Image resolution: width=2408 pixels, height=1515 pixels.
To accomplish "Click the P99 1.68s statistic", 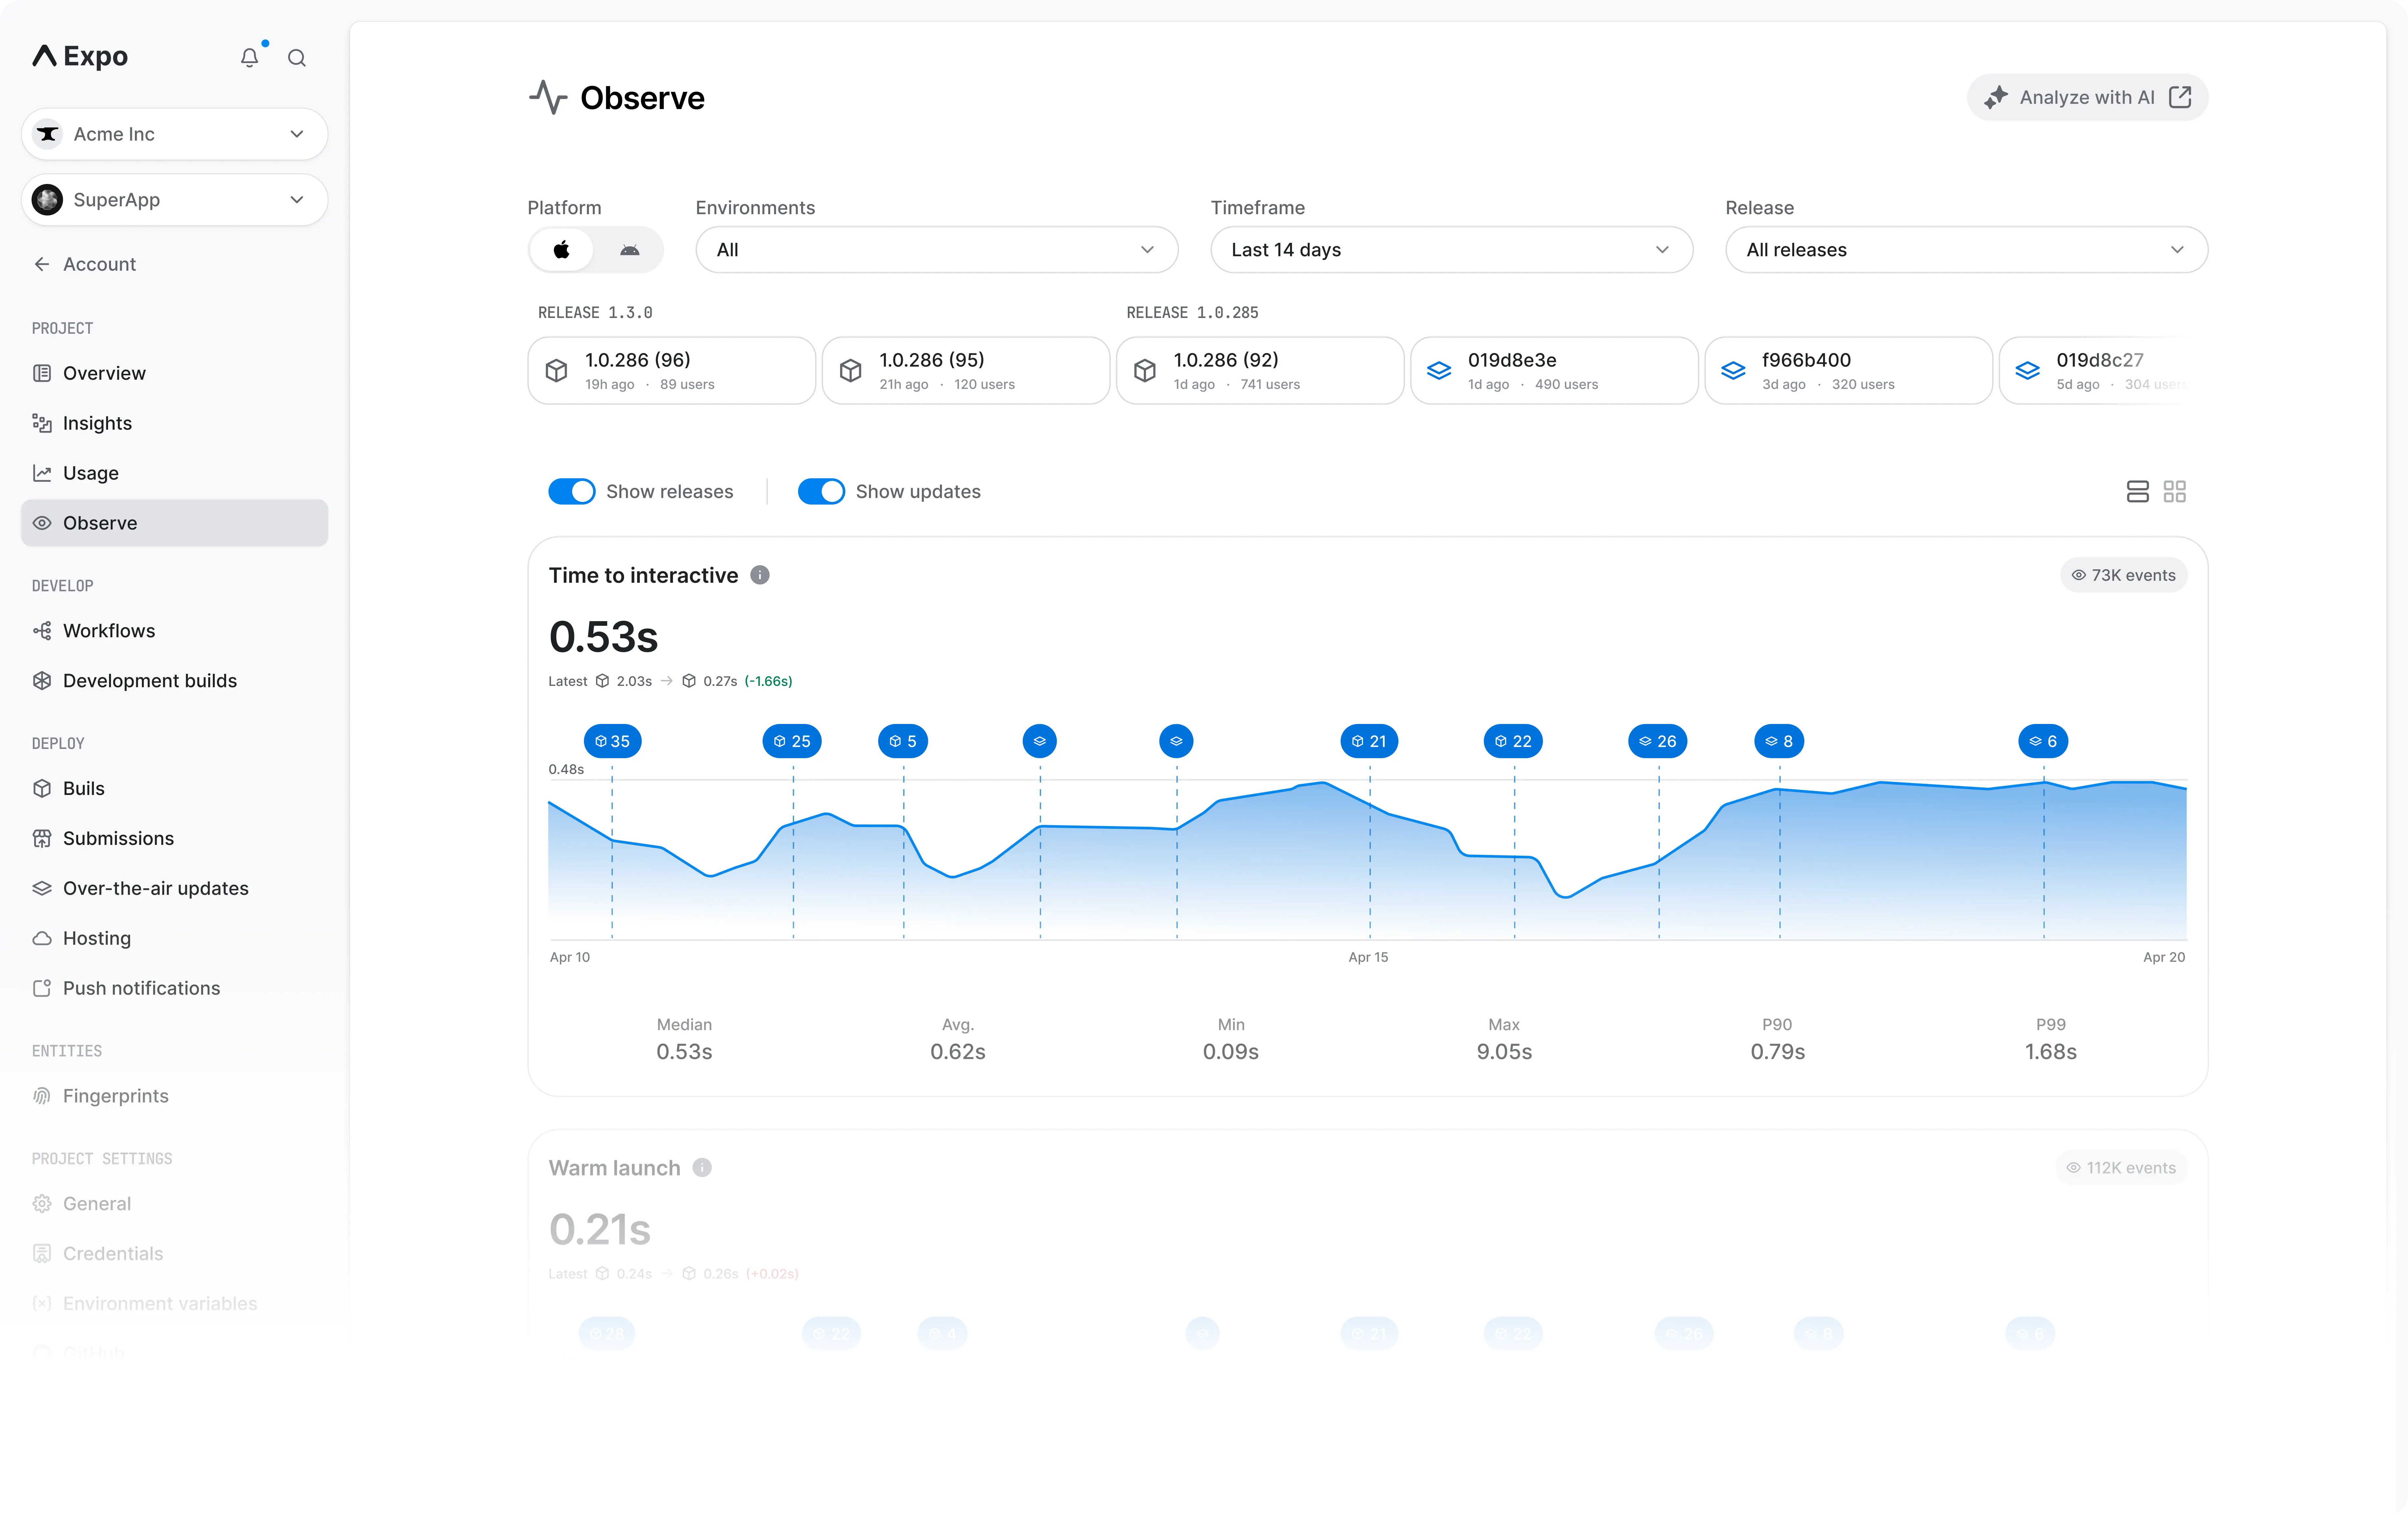I will [x=2051, y=1039].
